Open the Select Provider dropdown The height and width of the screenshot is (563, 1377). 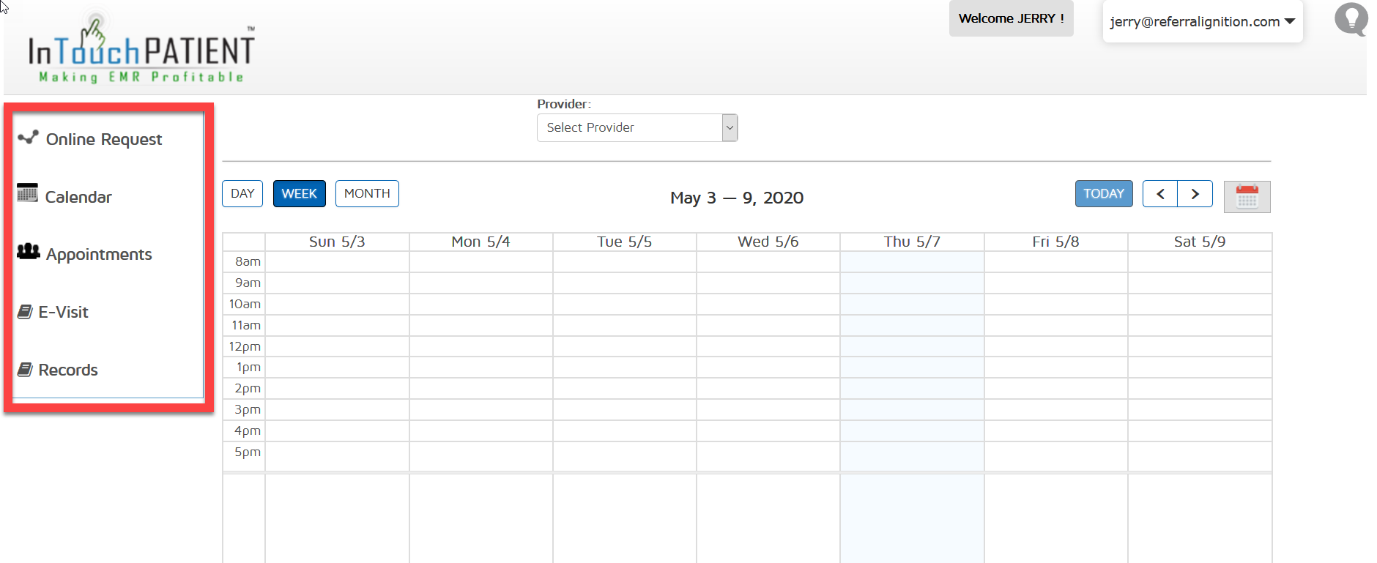636,127
